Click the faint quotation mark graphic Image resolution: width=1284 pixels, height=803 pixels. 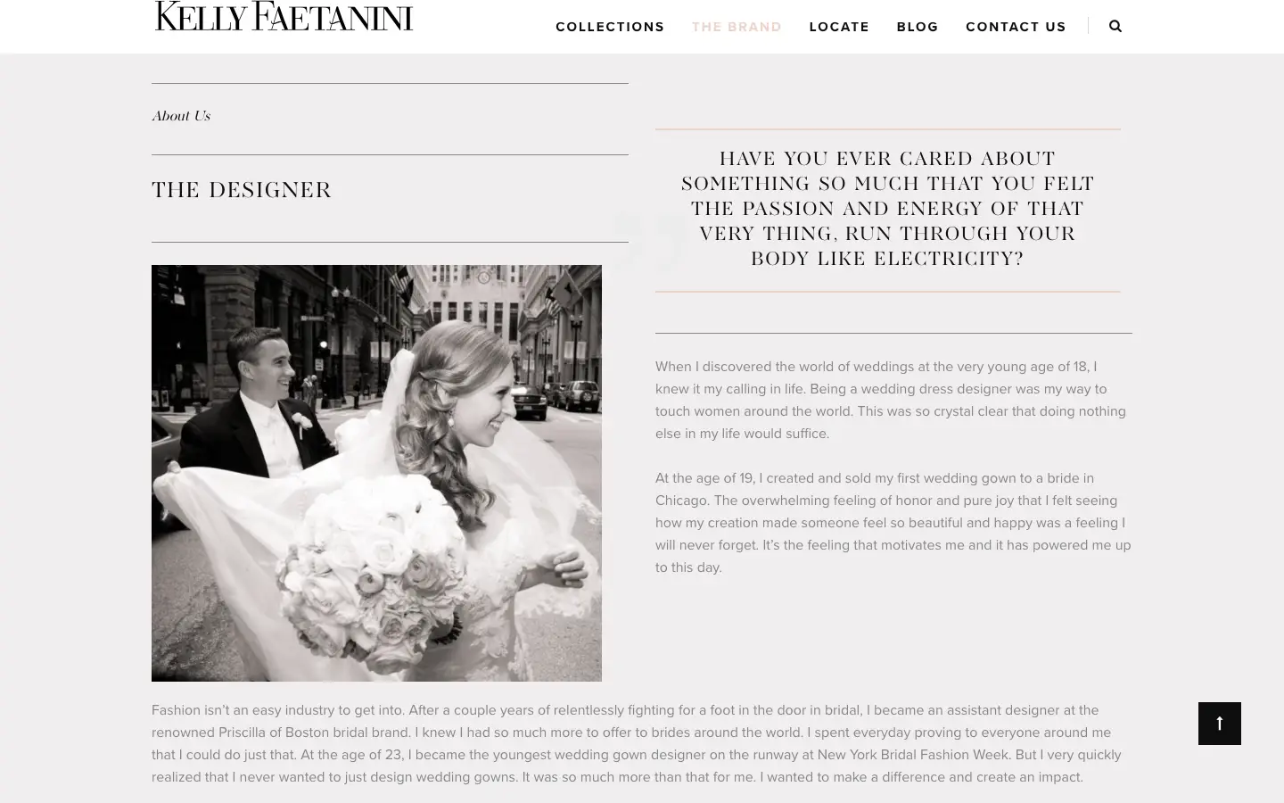pyautogui.click(x=652, y=242)
